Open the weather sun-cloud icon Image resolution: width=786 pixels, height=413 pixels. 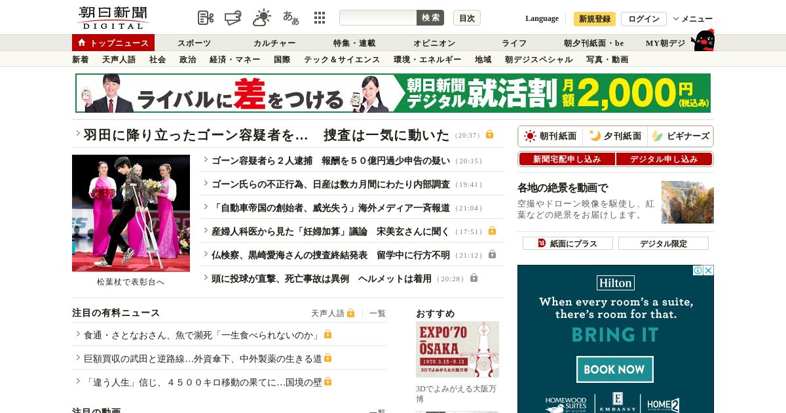pos(261,18)
